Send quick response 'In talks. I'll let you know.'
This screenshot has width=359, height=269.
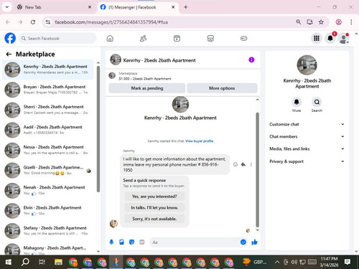point(154,207)
